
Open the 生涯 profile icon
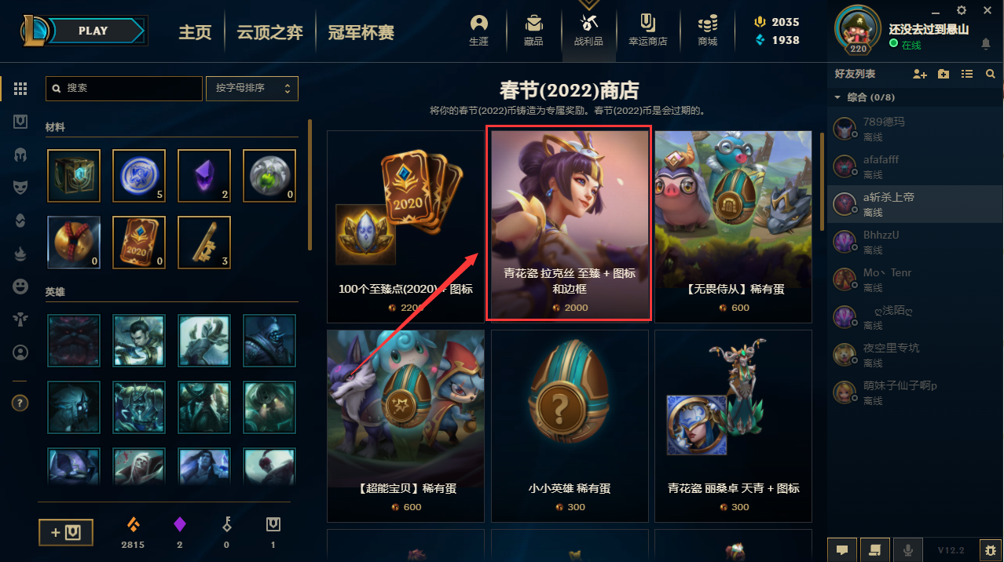[478, 31]
